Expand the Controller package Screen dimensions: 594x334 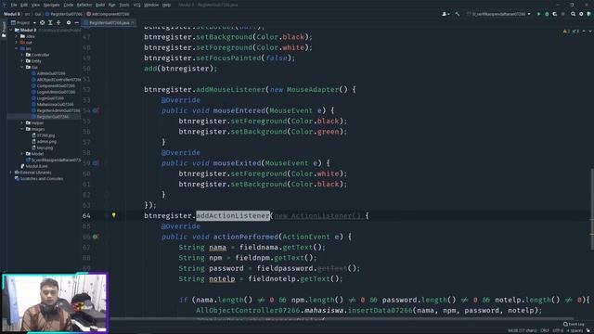[x=22, y=55]
